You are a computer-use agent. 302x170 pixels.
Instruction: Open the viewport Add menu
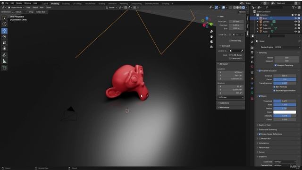(42, 8)
